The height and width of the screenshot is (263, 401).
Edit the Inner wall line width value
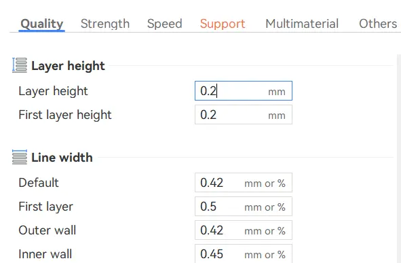point(244,253)
